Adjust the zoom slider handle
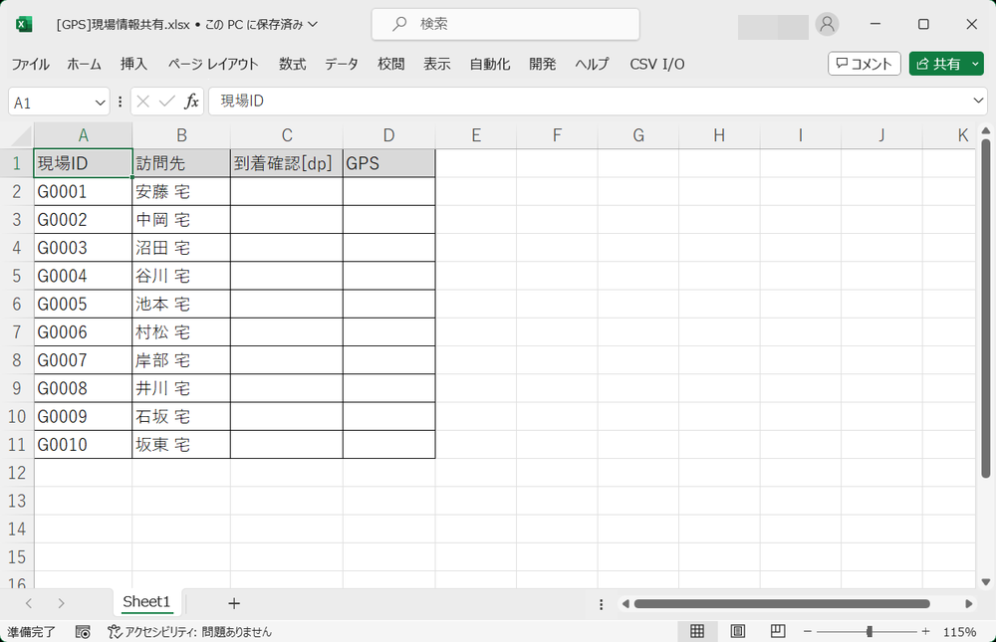Screen dimensions: 996x642 click(x=869, y=631)
